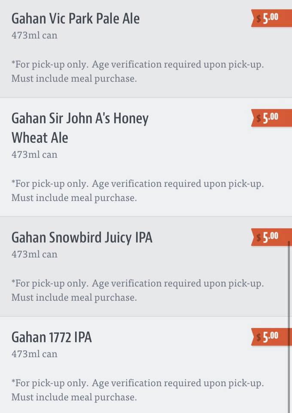Click 'Must include meal purchase' under Snowbird Juicy IPA
This screenshot has width=292, height=413.
coord(74,297)
